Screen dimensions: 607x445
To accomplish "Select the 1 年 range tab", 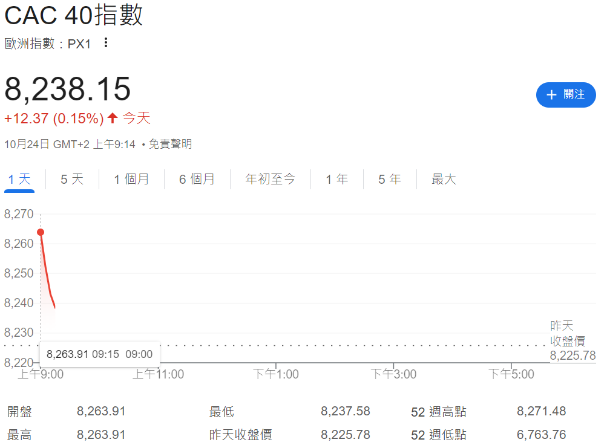I will (336, 180).
